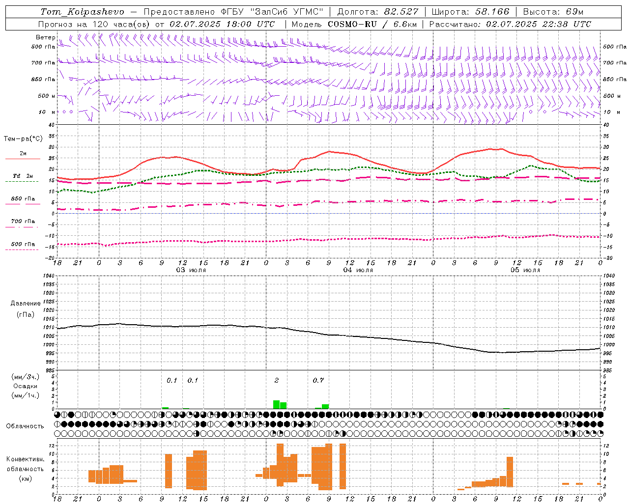Select the elevation text Высота: 69м
This screenshot has width=629, height=503.
553,12
